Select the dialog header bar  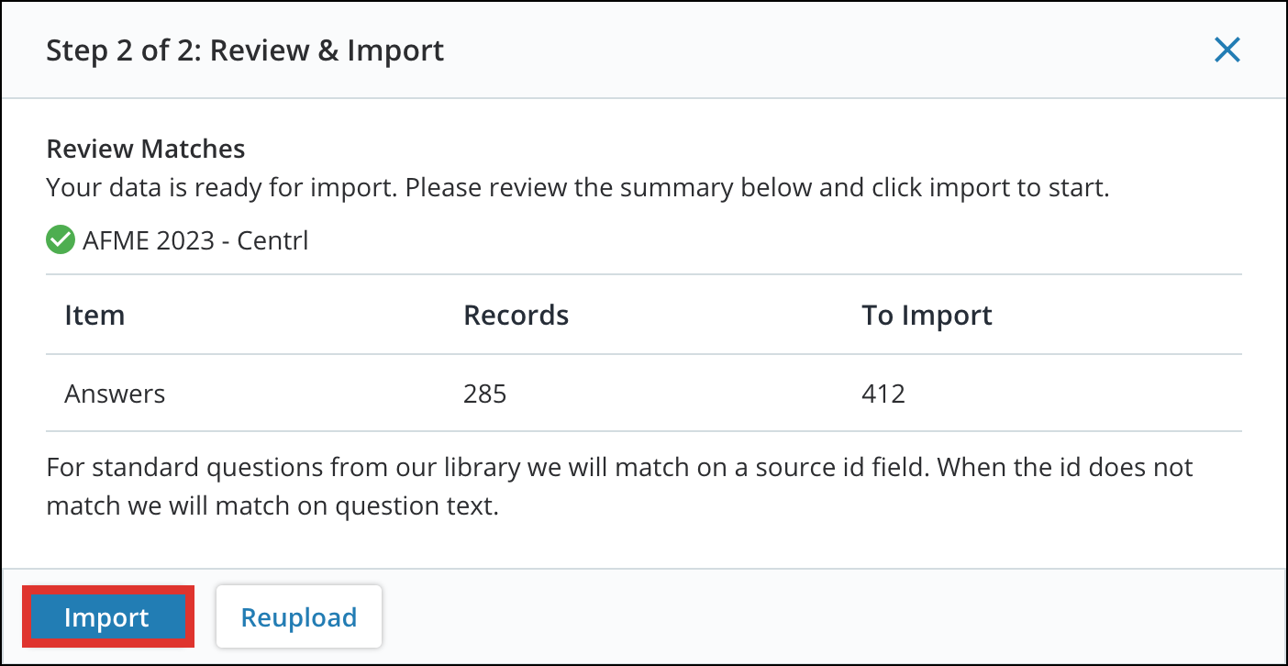(x=642, y=50)
